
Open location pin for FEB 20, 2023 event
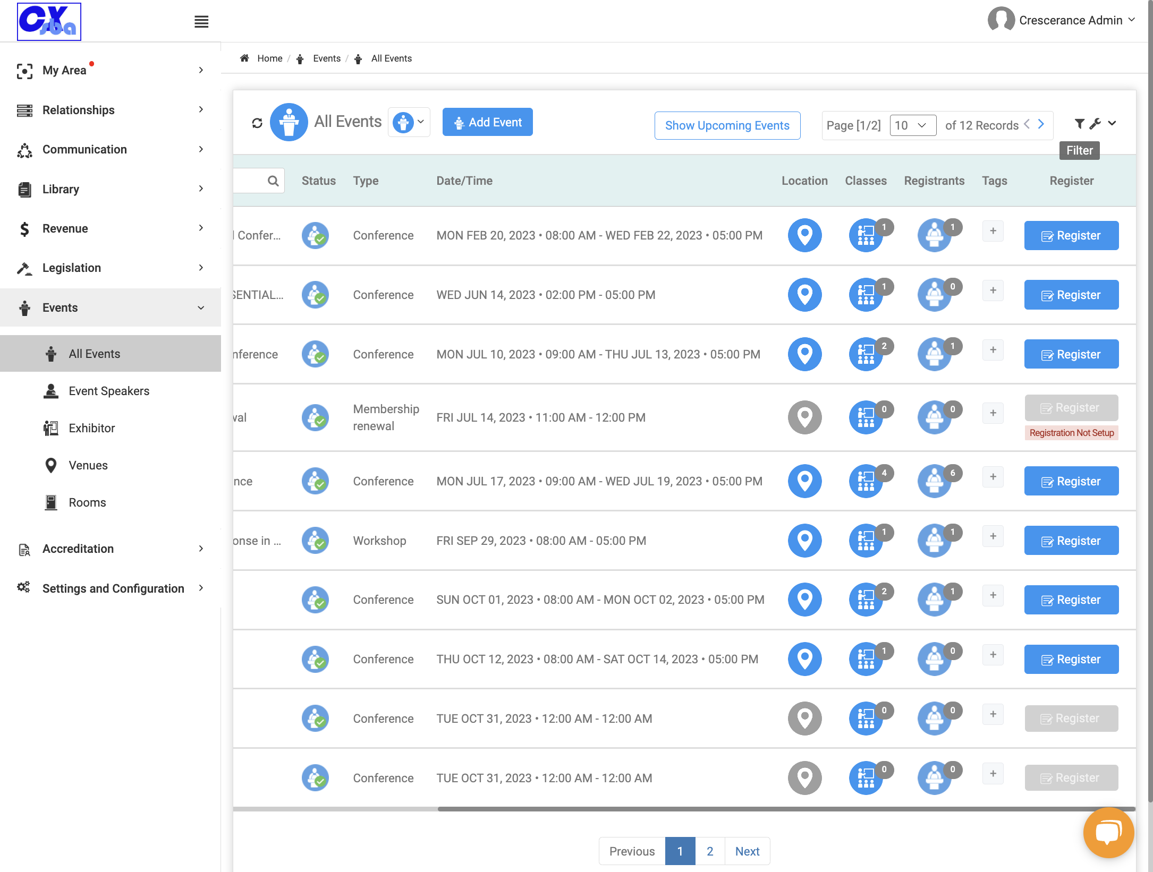click(x=804, y=235)
